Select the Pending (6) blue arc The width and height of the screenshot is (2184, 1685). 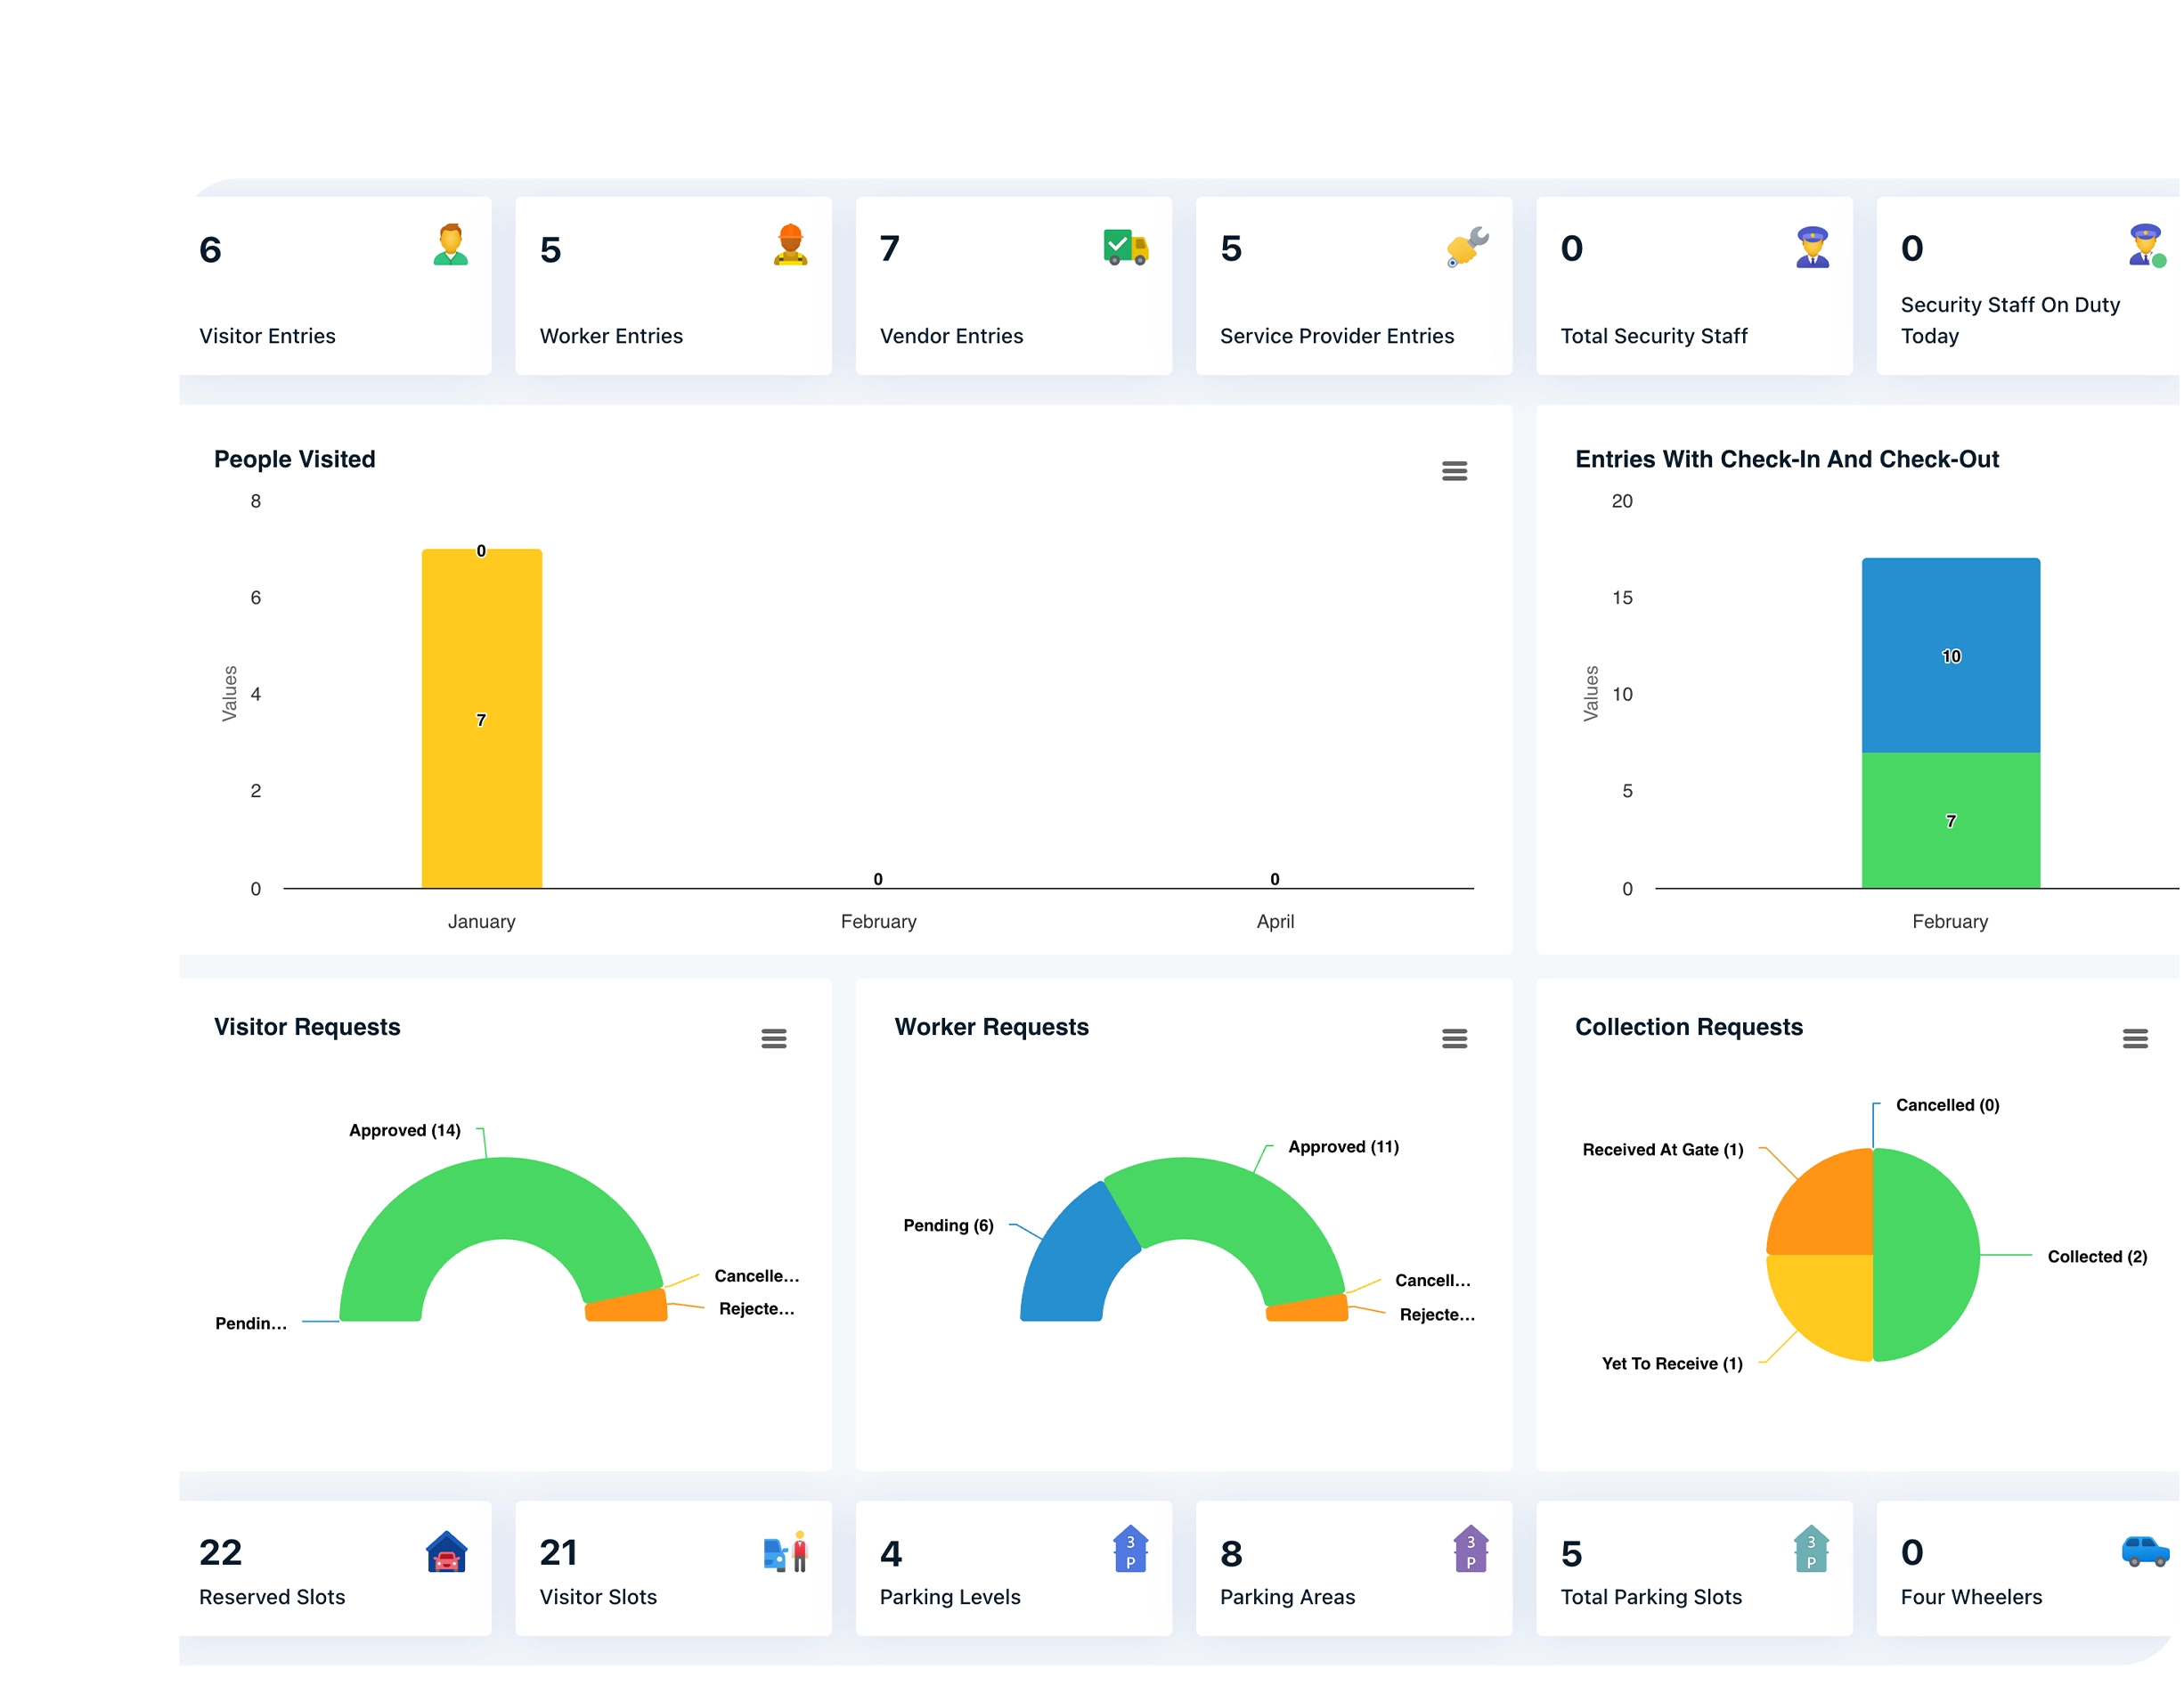(x=1075, y=1260)
